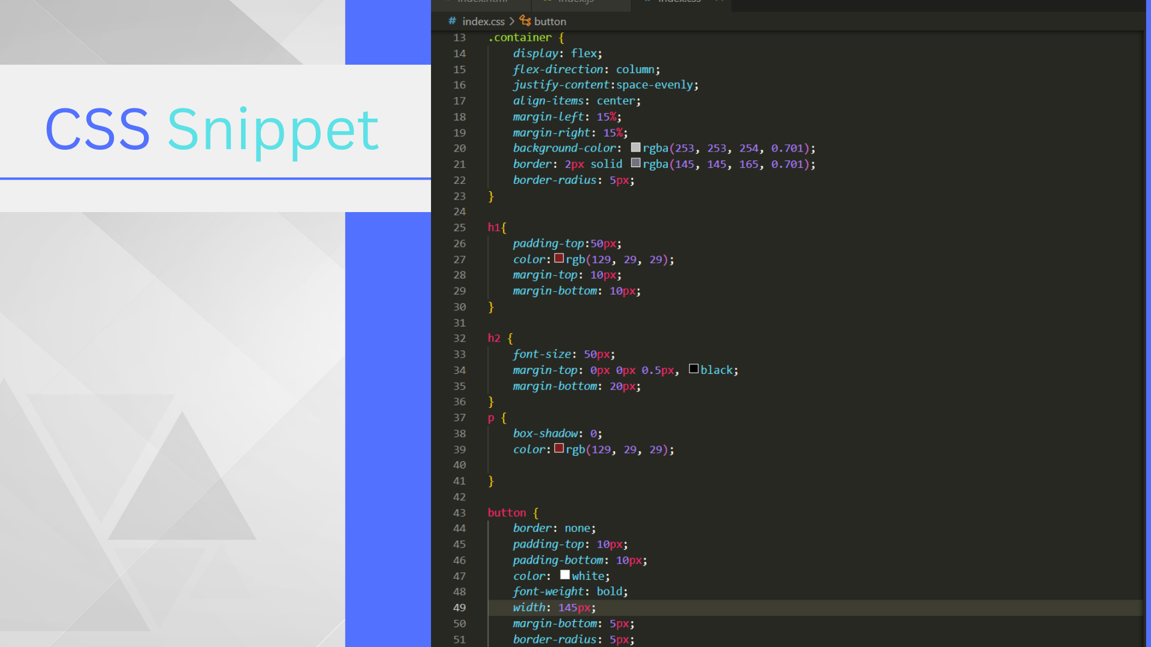Click the symbol icon before button breadcrumb

click(x=525, y=21)
